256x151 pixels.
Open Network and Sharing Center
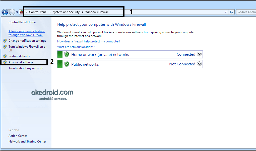point(27,142)
